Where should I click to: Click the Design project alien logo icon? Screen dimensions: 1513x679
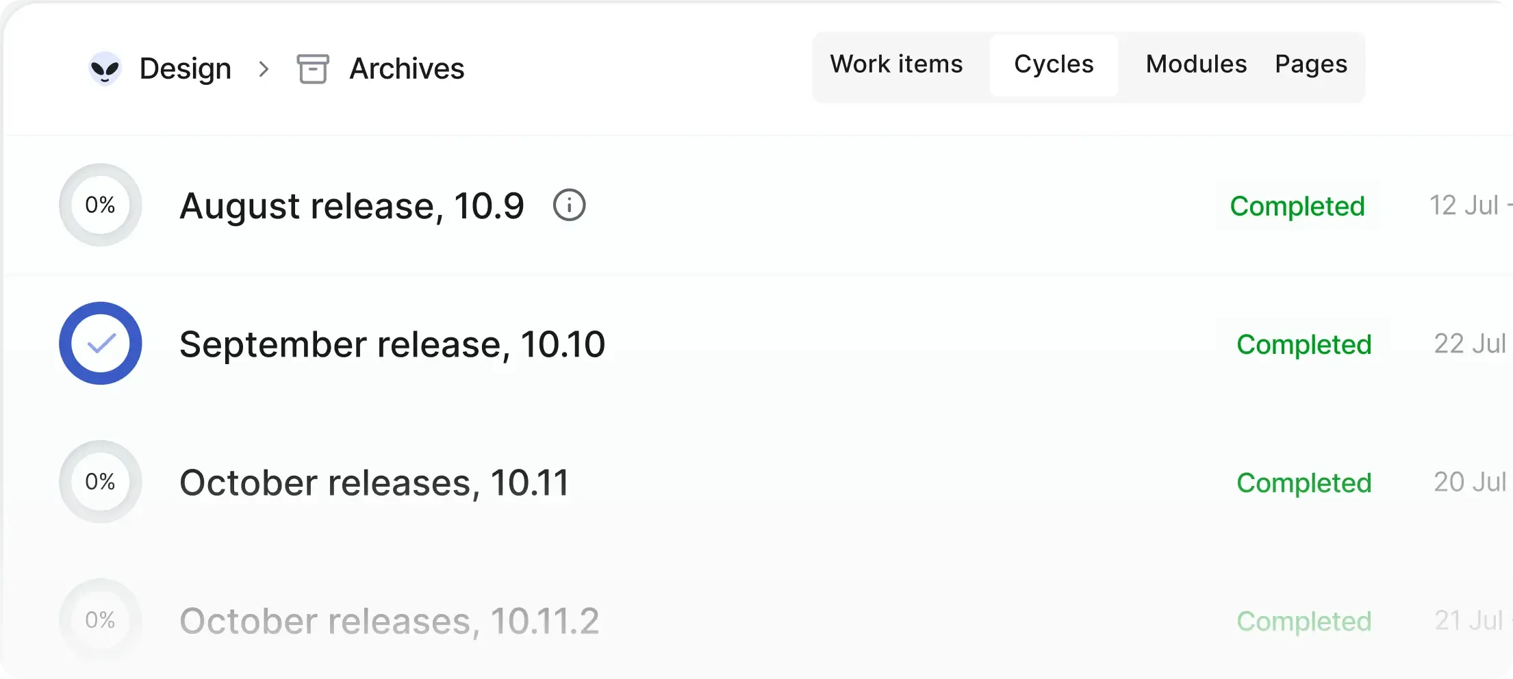coord(105,68)
